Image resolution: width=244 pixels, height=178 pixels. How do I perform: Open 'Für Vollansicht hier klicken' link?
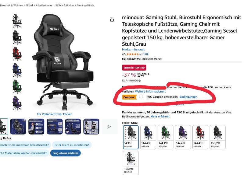click(x=55, y=114)
